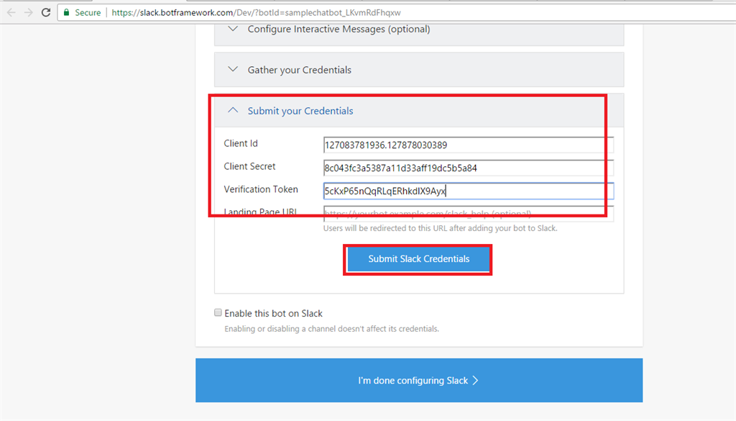
Task: Click the Configure Interactive Messages header text
Action: tap(339, 30)
